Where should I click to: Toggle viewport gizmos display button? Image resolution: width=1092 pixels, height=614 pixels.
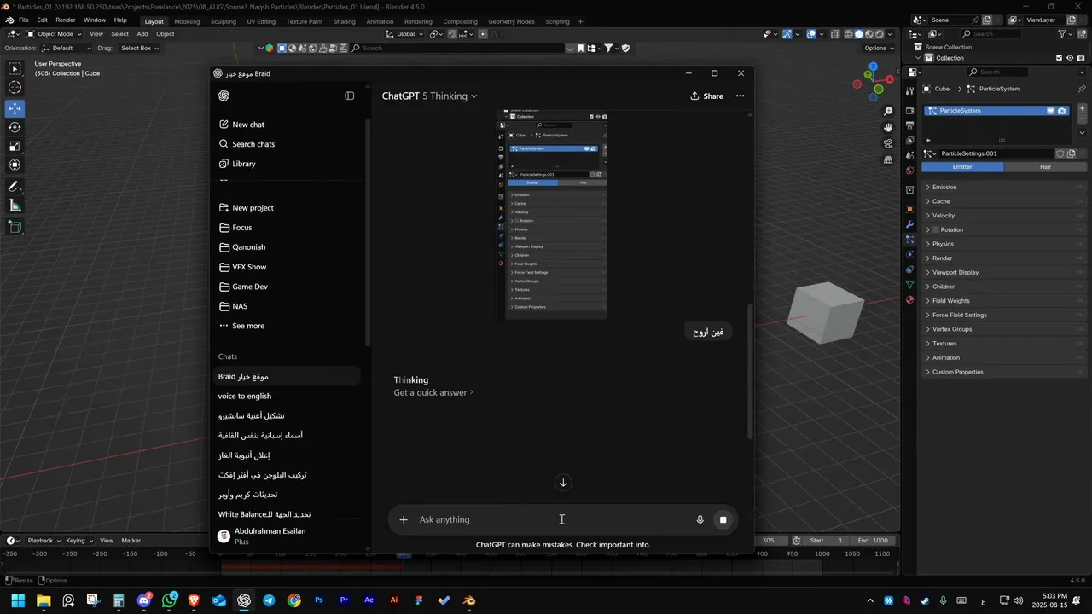click(x=787, y=34)
